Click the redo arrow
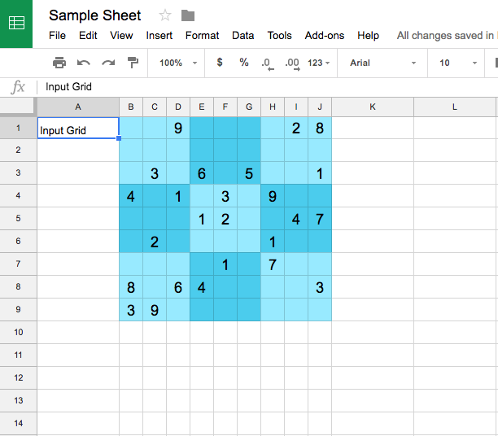Image resolution: width=498 pixels, height=436 pixels. point(107,63)
